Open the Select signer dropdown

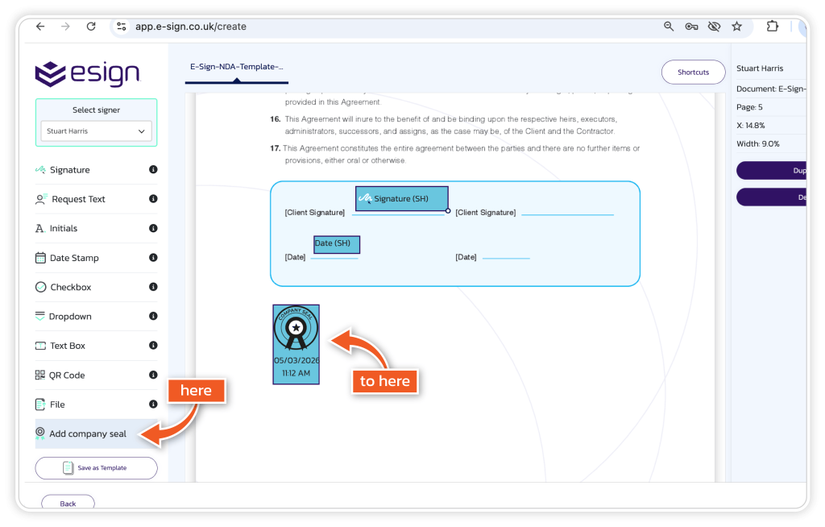(96, 131)
